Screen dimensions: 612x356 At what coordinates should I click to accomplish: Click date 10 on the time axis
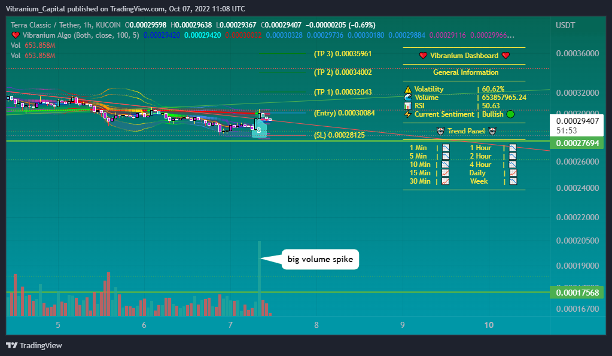click(489, 325)
